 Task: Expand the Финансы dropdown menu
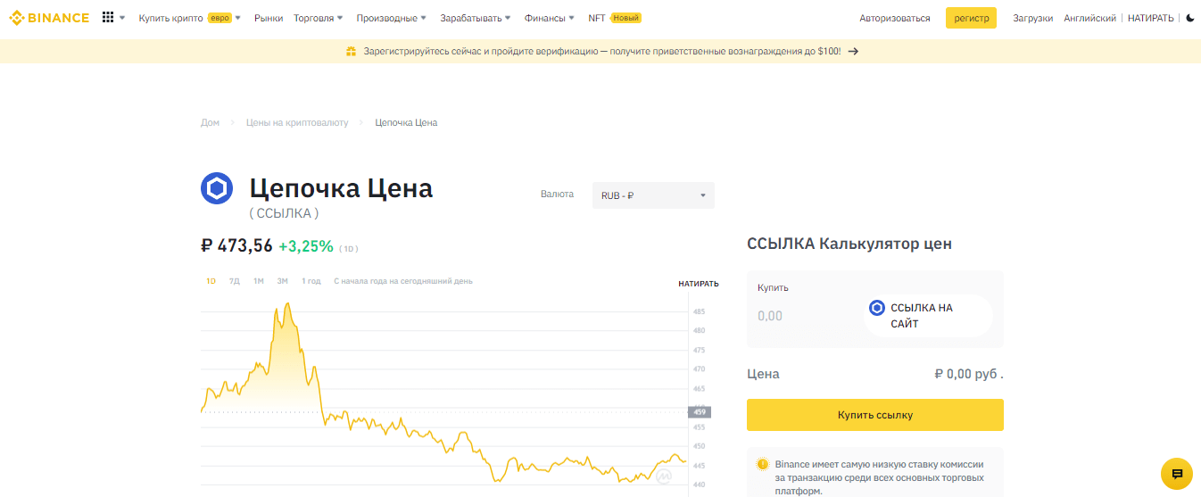pos(549,18)
